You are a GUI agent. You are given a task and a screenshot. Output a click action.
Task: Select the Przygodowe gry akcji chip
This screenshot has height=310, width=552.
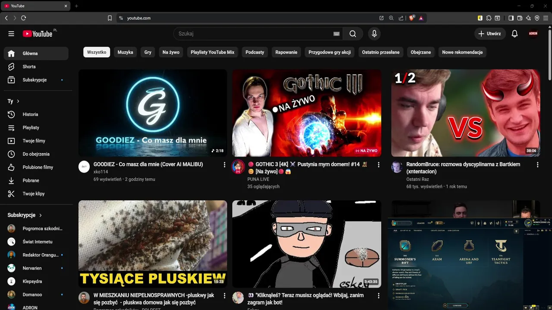[329, 52]
